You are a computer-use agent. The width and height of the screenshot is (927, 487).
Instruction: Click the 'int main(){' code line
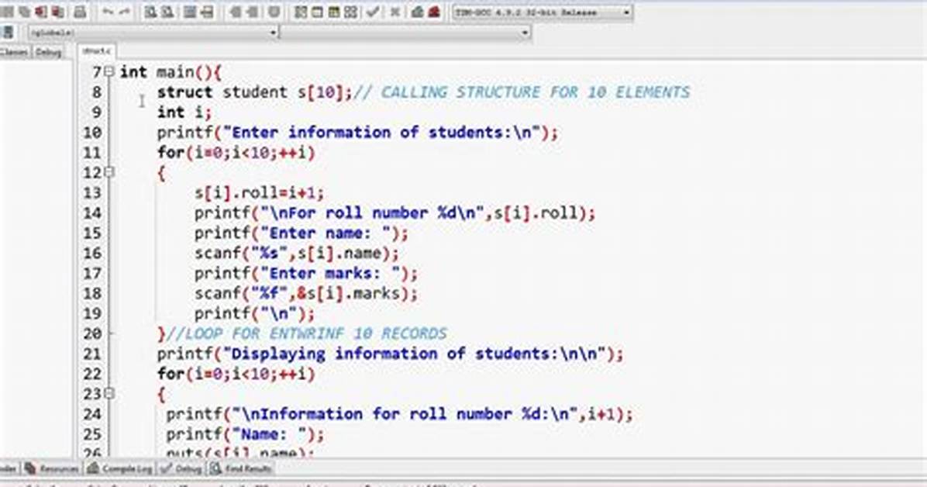pos(171,72)
